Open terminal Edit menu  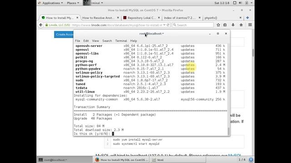coord(86,41)
